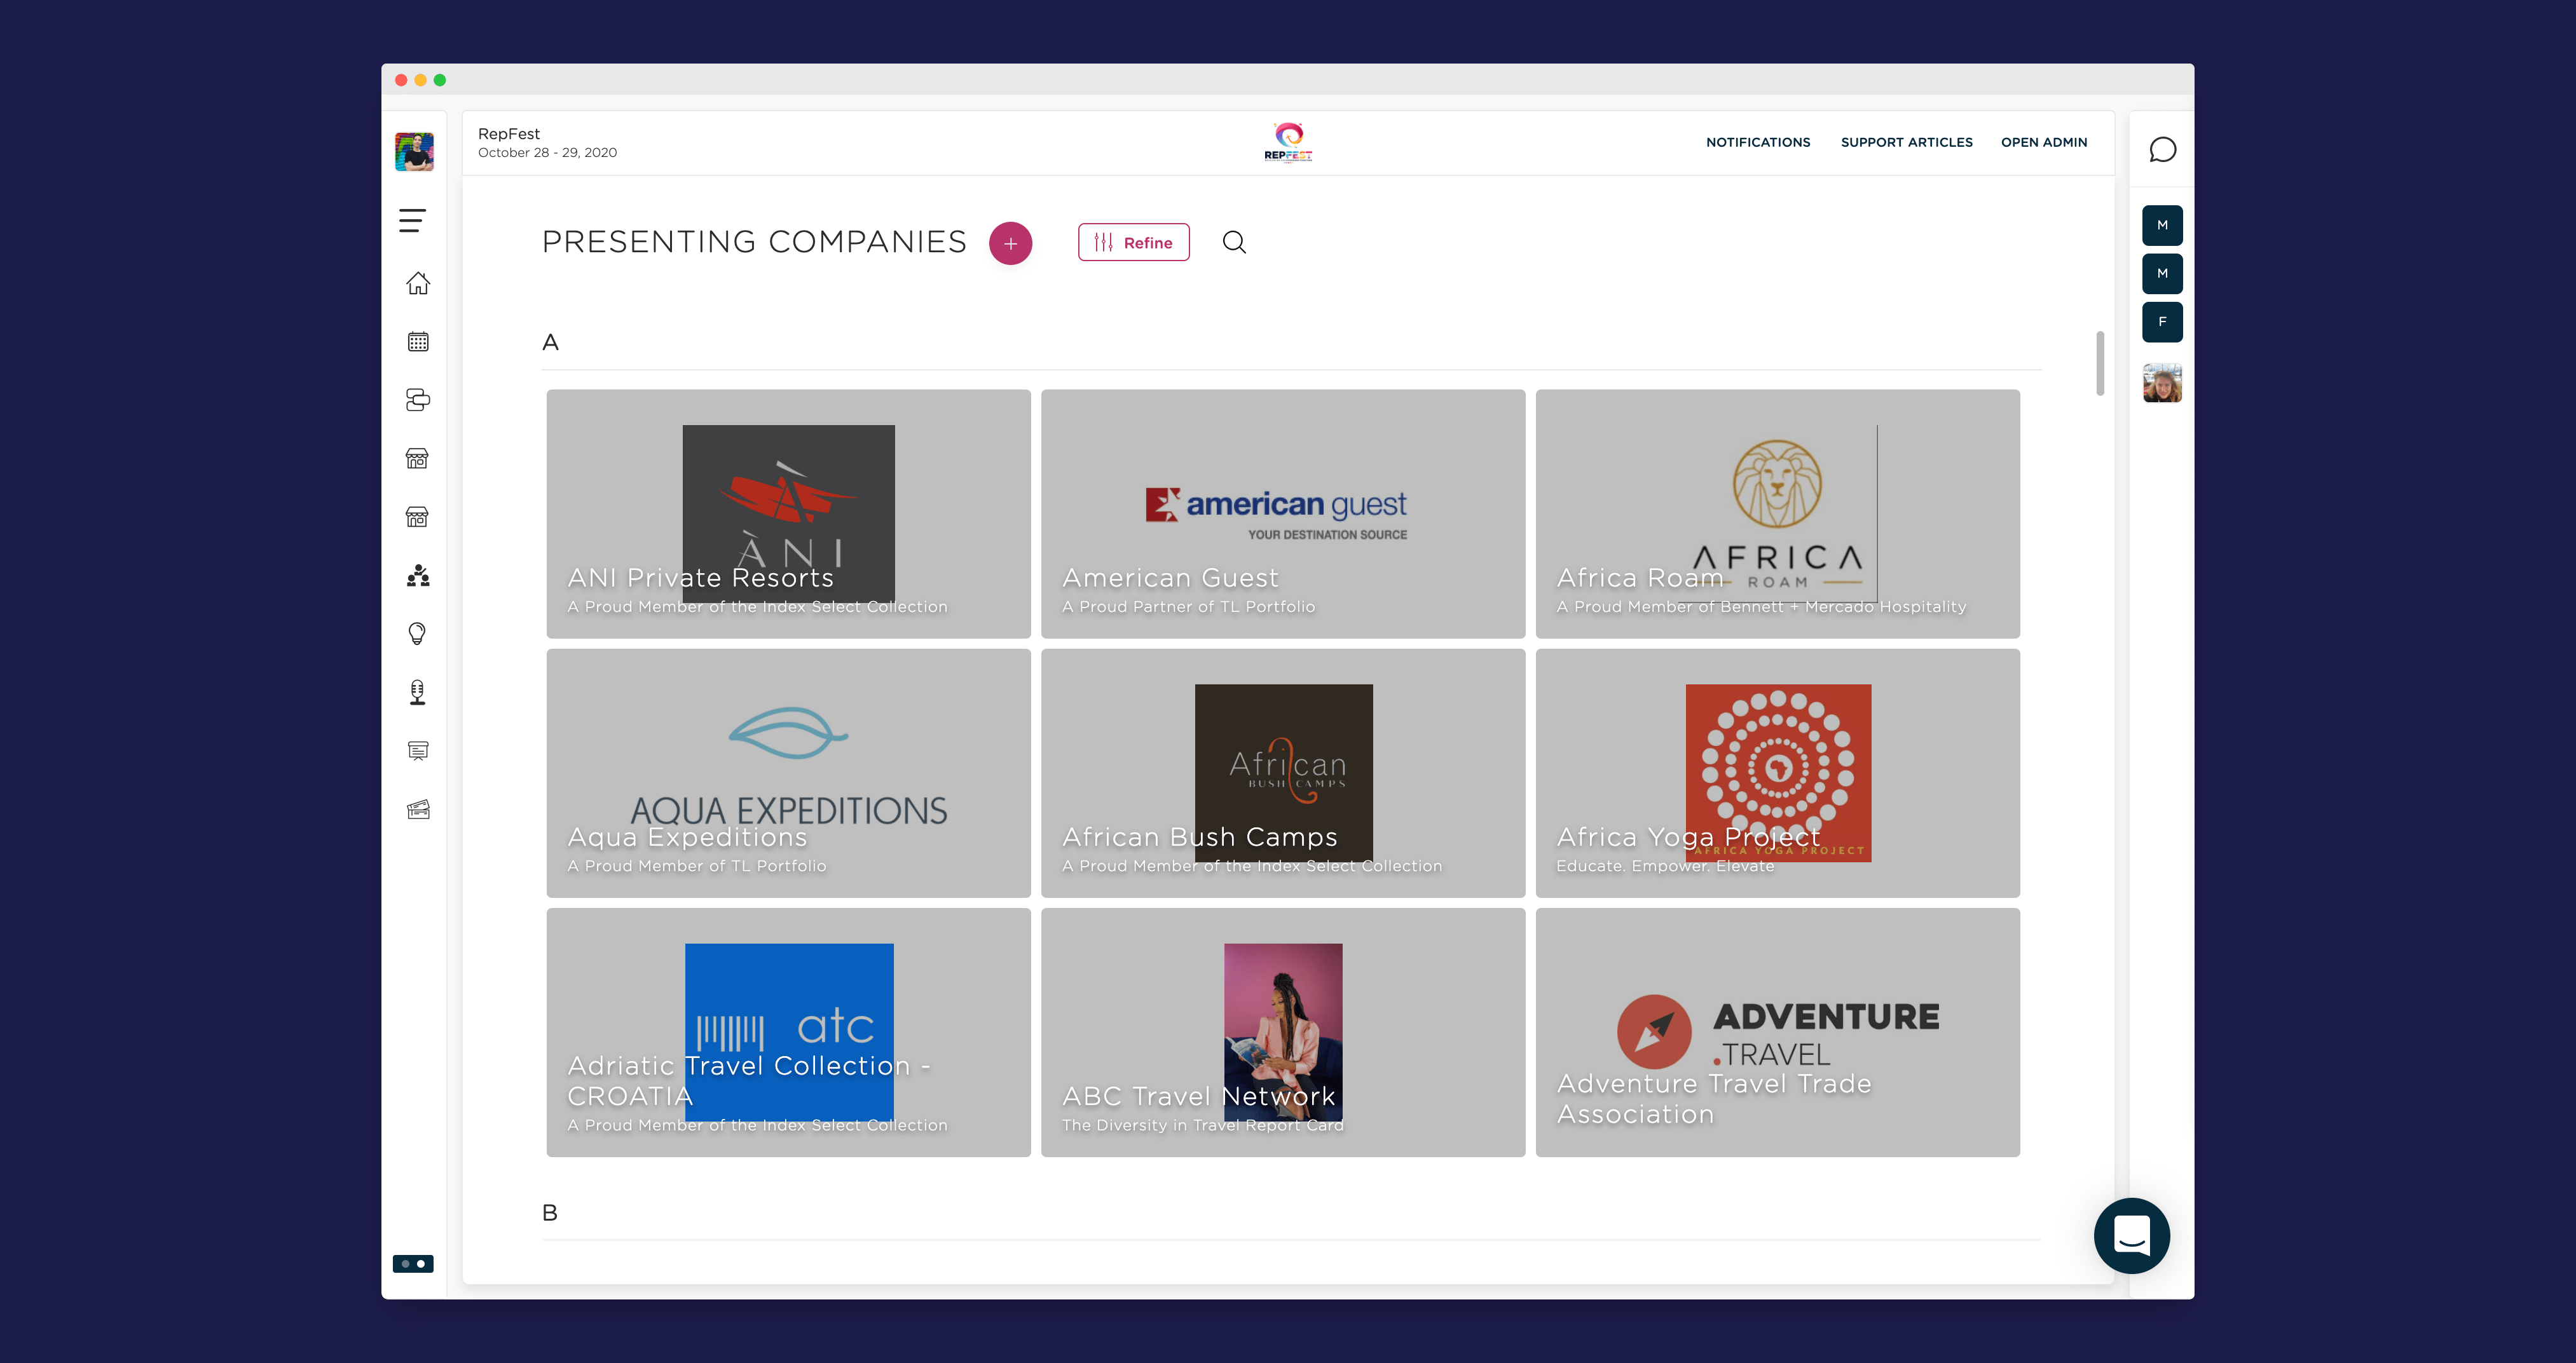Add a presenting company with plus button
The width and height of the screenshot is (2576, 1363).
(1010, 243)
